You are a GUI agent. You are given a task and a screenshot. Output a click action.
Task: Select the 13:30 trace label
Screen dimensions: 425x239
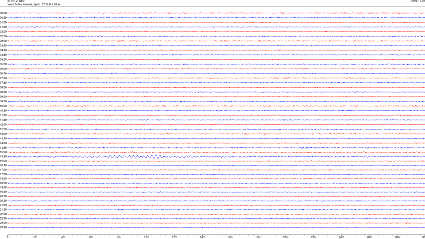[3, 139]
